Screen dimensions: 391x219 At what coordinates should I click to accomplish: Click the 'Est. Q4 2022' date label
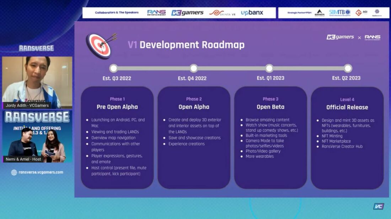[192, 78]
